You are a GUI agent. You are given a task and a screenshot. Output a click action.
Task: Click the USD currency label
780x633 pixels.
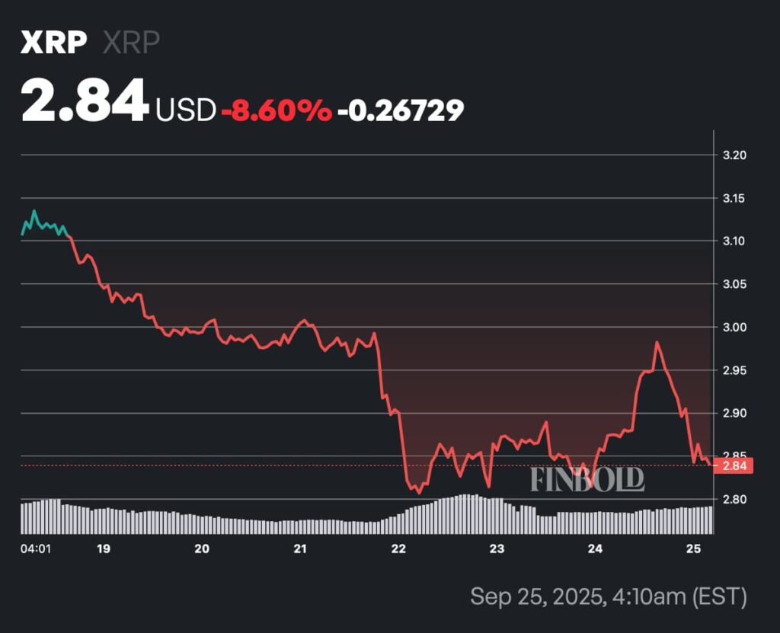pos(186,110)
